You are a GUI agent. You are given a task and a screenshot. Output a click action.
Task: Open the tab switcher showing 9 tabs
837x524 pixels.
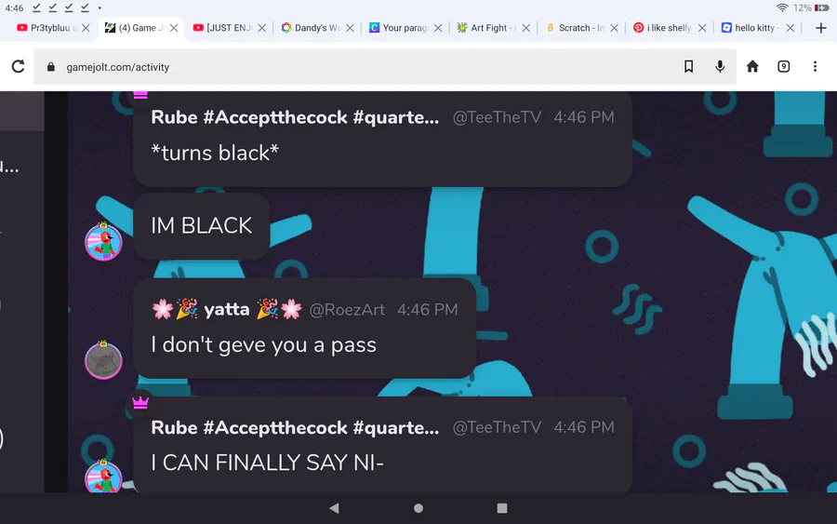coord(783,66)
